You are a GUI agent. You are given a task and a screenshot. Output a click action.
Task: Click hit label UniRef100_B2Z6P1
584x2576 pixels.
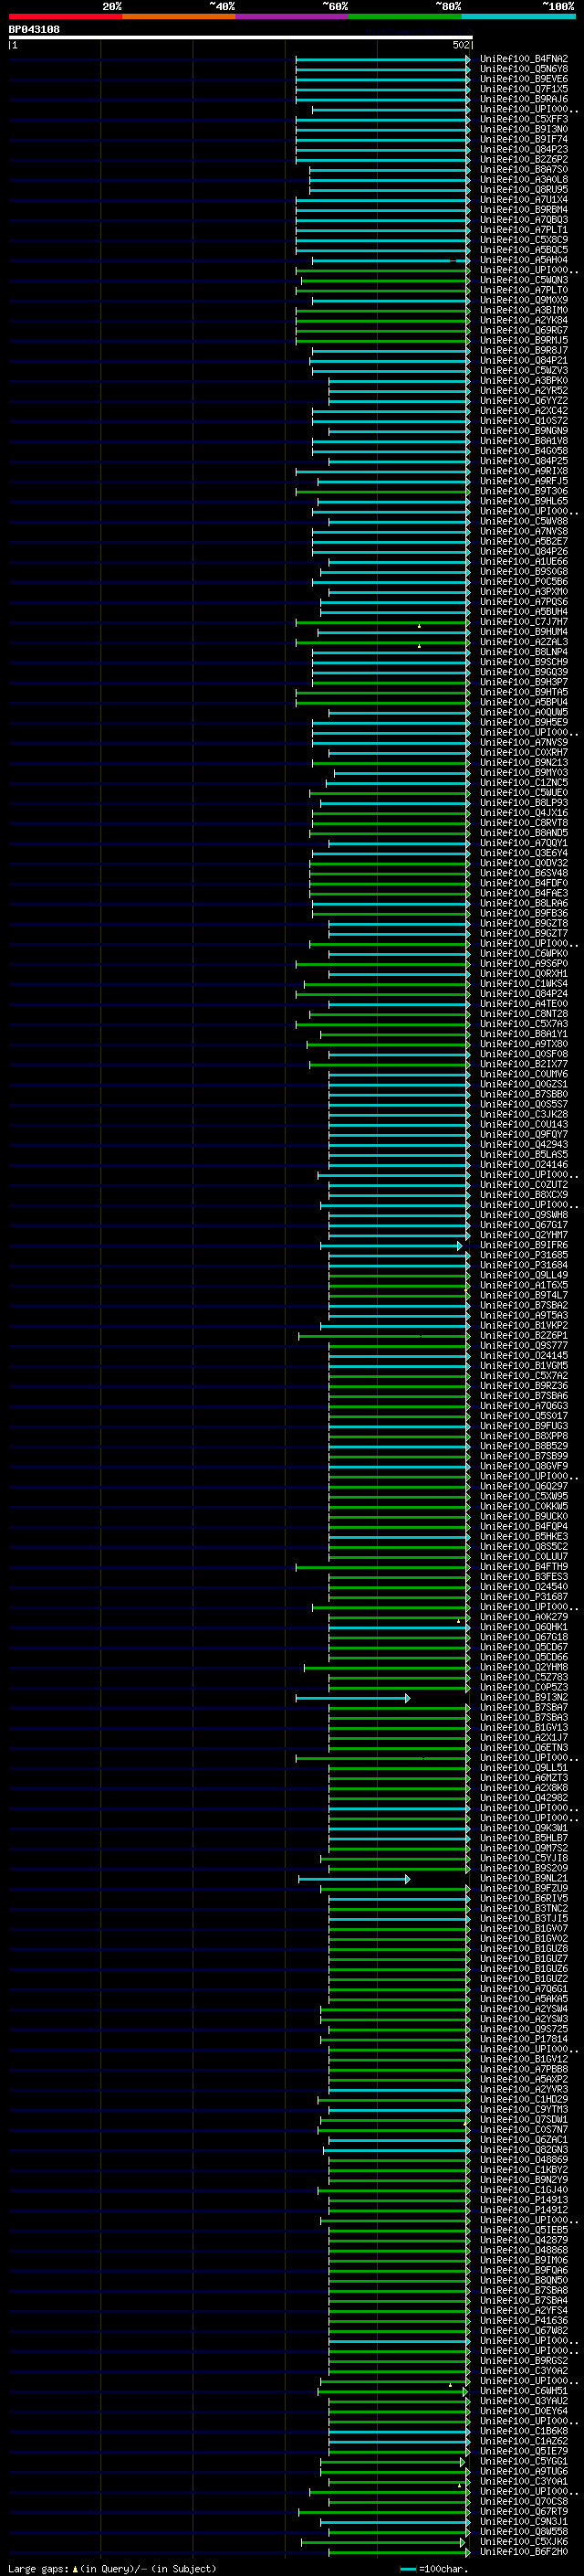[523, 1335]
